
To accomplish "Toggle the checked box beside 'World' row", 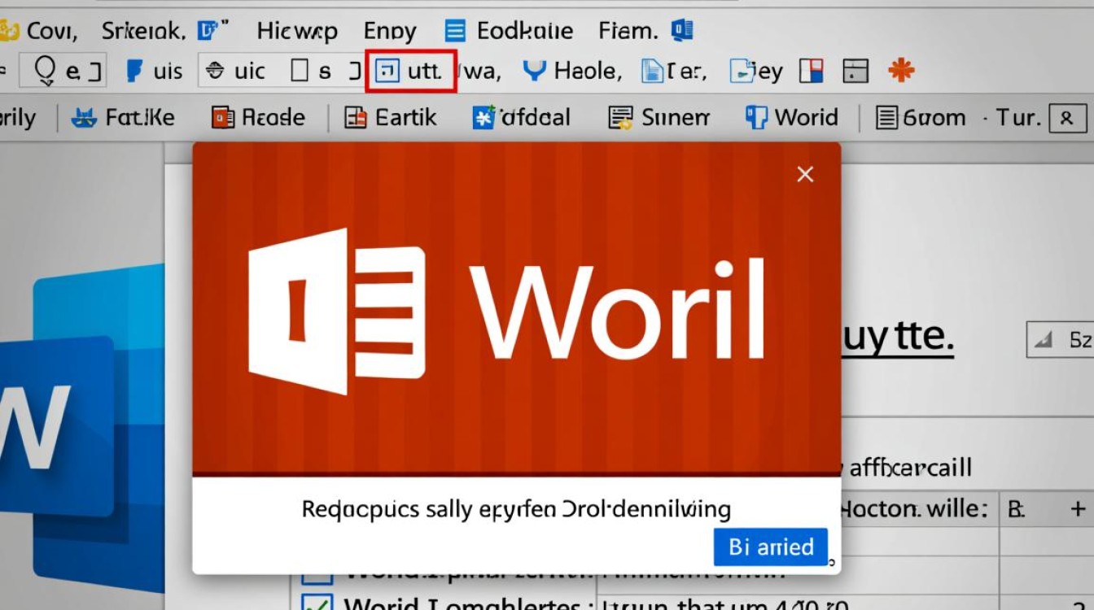I will [x=317, y=603].
